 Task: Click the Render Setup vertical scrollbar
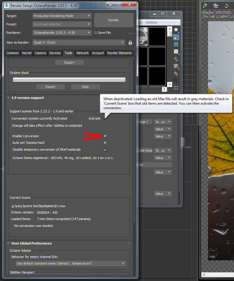pyautogui.click(x=134, y=141)
